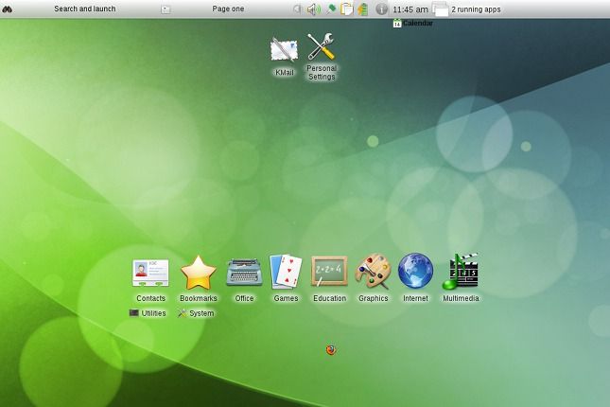Open the Multimedia category
Screen dimensions: 610x407
461,277
